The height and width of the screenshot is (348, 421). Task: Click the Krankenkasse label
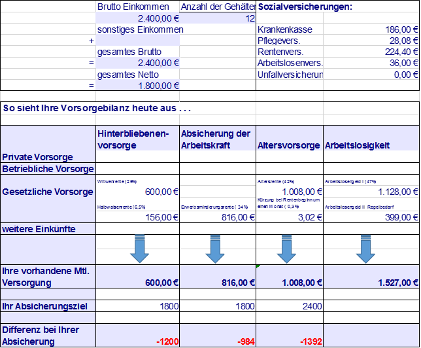point(285,29)
